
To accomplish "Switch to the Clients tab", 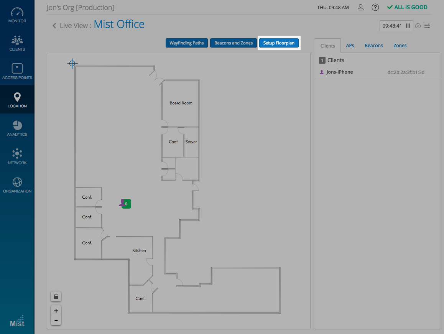I will pyautogui.click(x=327, y=46).
